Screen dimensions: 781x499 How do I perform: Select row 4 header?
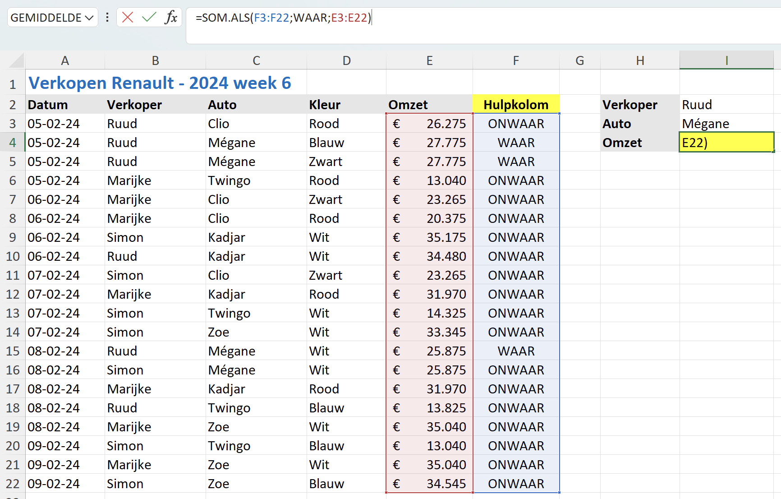(13, 143)
